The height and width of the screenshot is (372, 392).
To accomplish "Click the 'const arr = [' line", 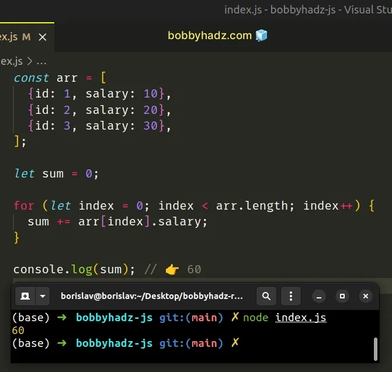I will (x=60, y=78).
